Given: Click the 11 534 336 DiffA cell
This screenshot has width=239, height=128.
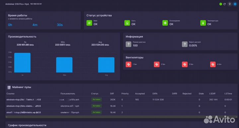Looking at the screenshot, I should 158,100.
